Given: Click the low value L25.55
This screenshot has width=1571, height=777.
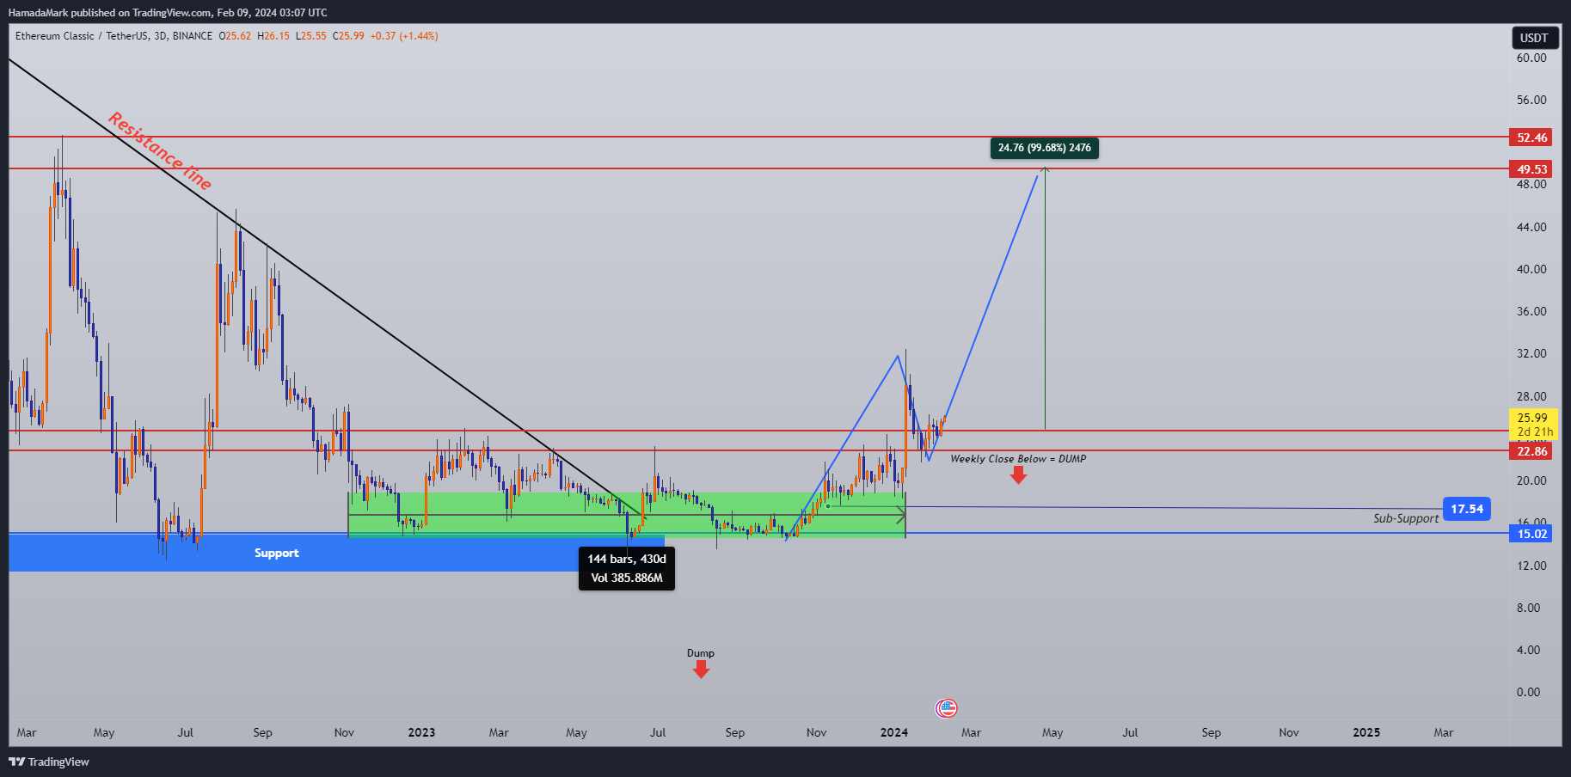Looking at the screenshot, I should coord(311,36).
